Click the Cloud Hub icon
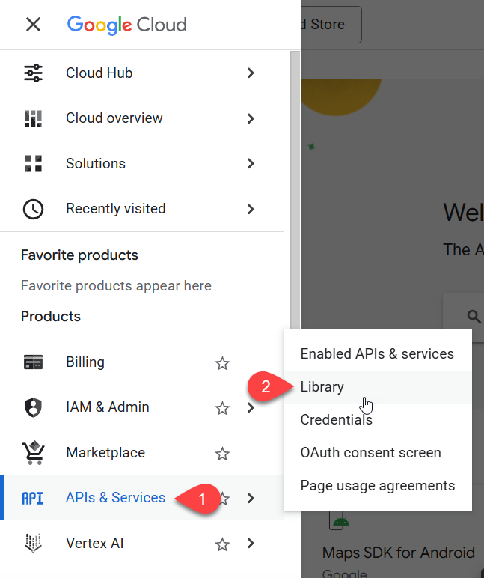484x578 pixels. pyautogui.click(x=33, y=73)
